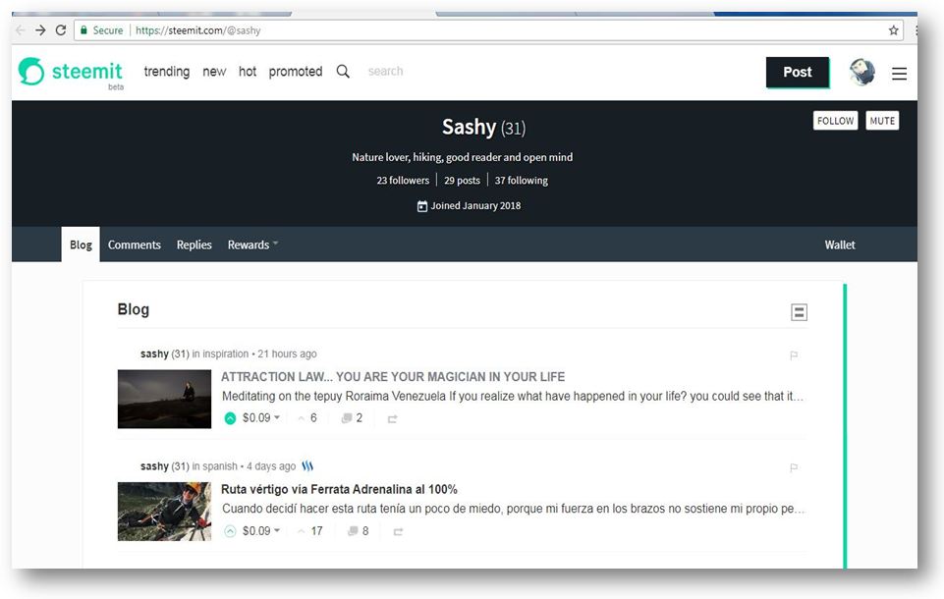Click the Post button
This screenshot has width=944, height=599.
pyautogui.click(x=798, y=73)
